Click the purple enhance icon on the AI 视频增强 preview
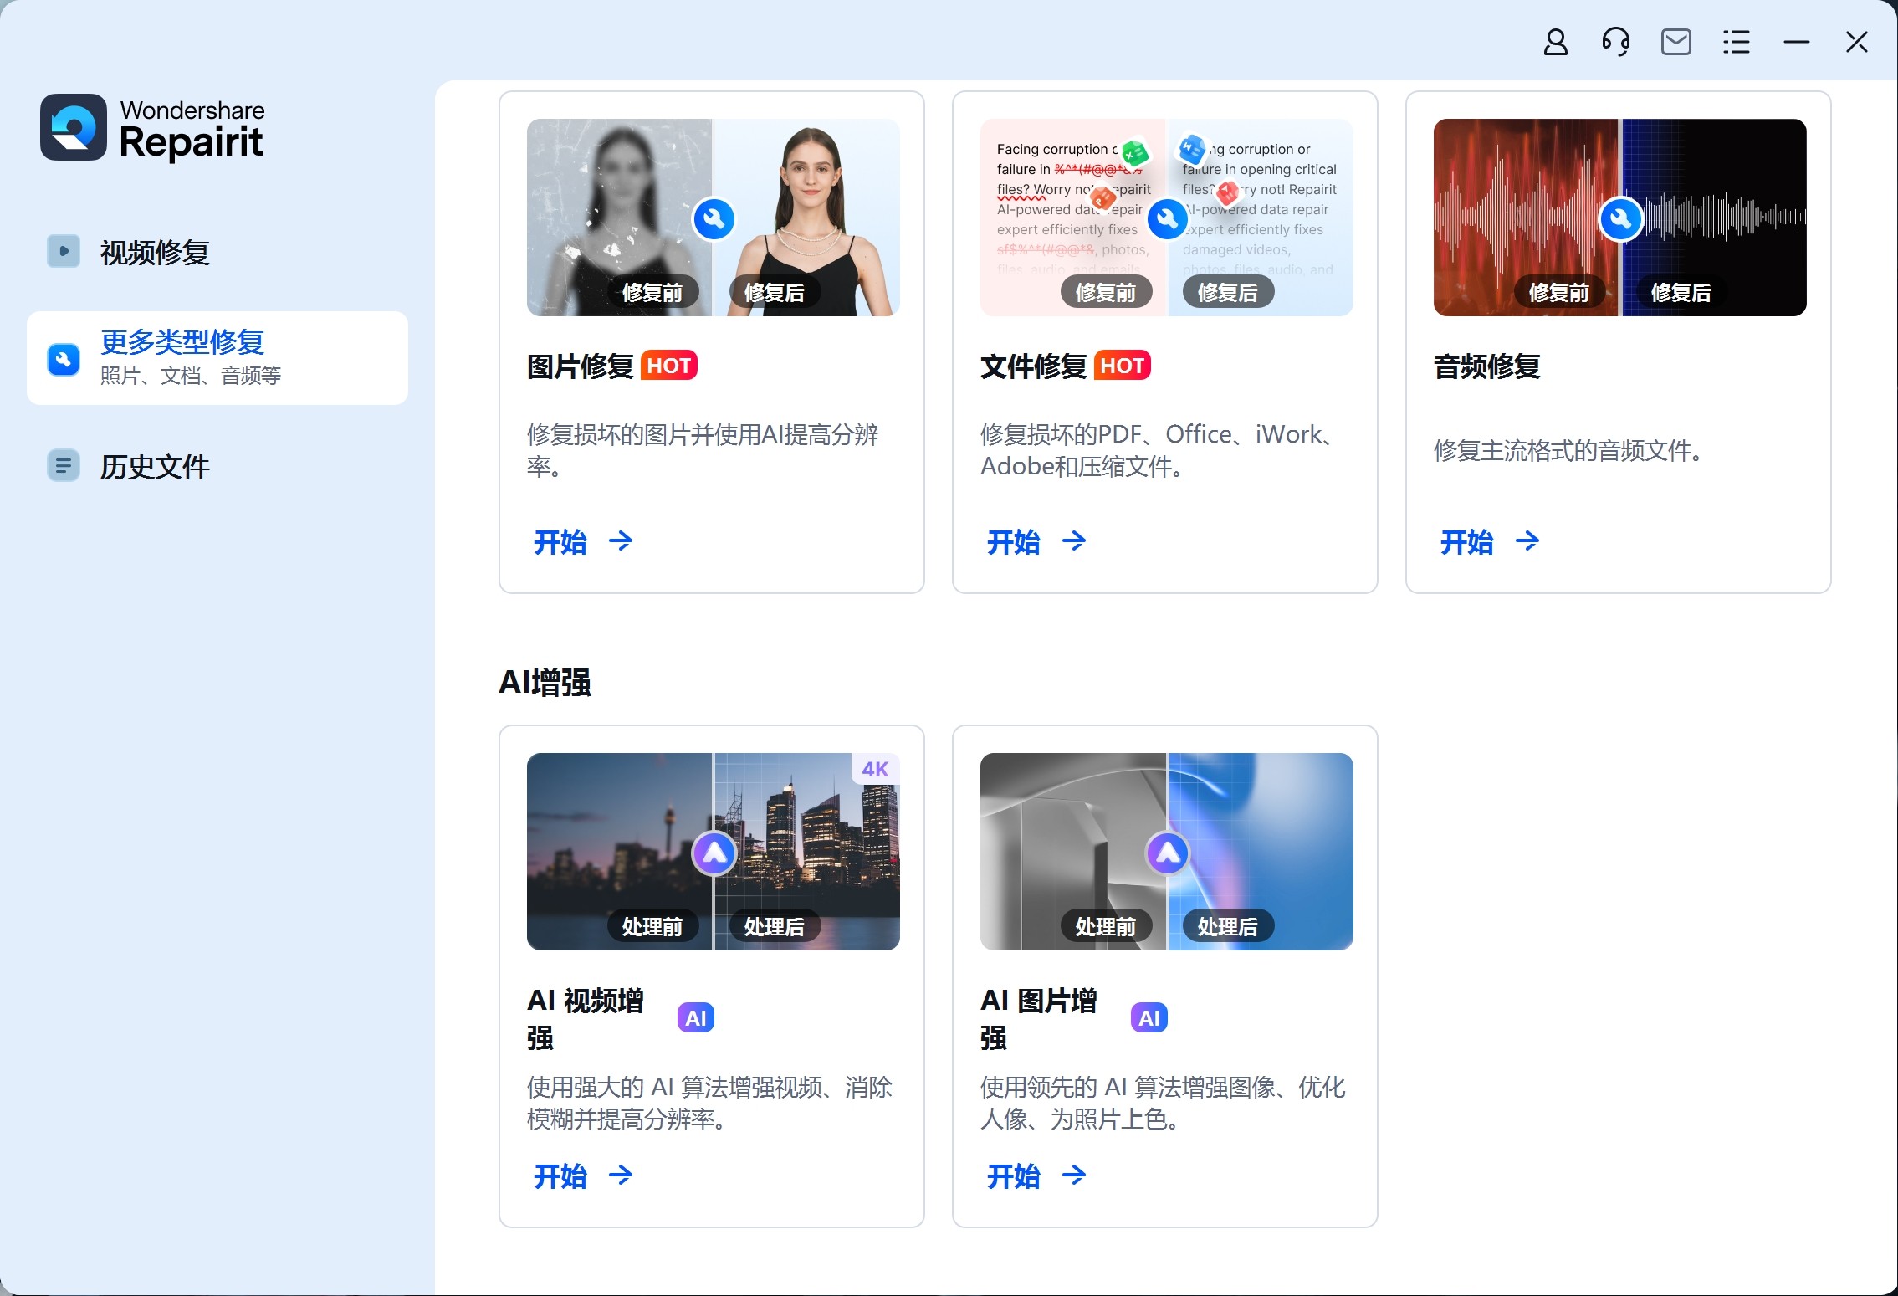The image size is (1898, 1296). click(x=714, y=853)
